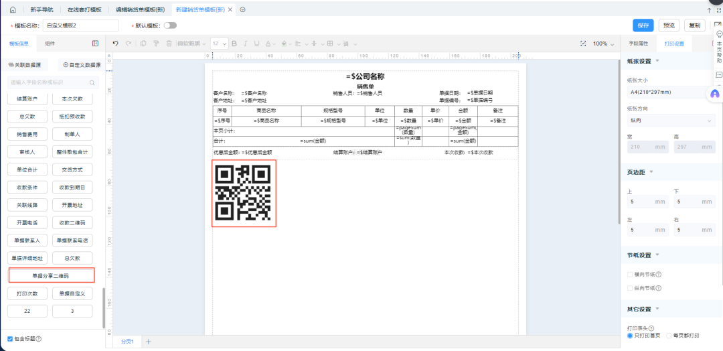Click the circular dropdown icon after the tabs
This screenshot has width=723, height=351.
[x=242, y=9]
